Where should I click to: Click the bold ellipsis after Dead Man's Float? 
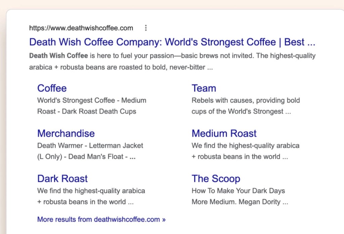point(132,157)
